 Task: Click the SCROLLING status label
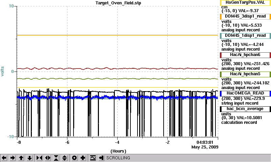pyautogui.click(x=118, y=158)
